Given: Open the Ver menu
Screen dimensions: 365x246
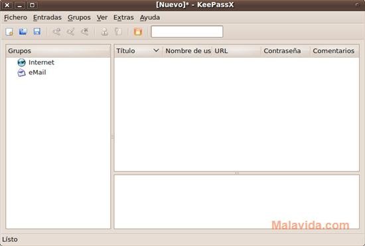Looking at the screenshot, I should pyautogui.click(x=102, y=17).
